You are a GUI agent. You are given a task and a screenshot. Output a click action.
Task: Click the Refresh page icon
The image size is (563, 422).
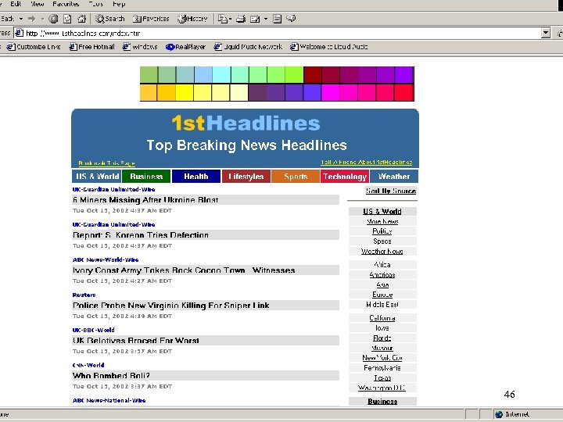pos(67,18)
